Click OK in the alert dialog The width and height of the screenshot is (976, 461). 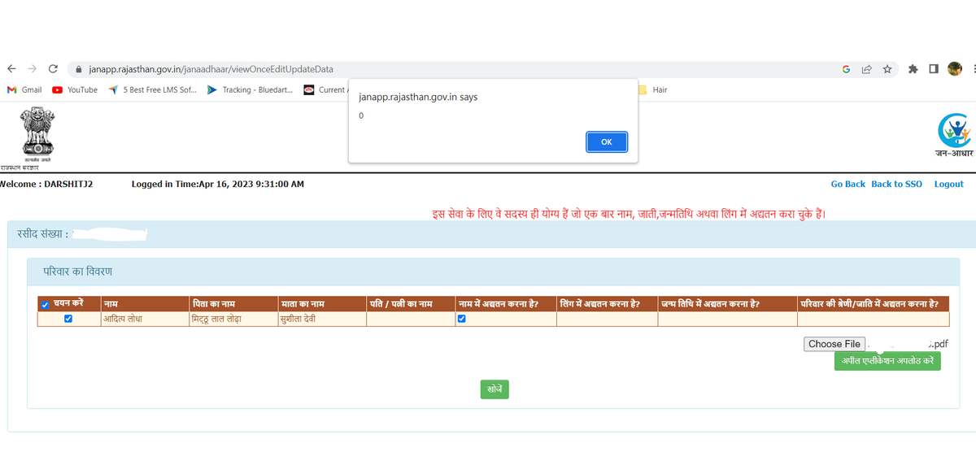pos(607,141)
